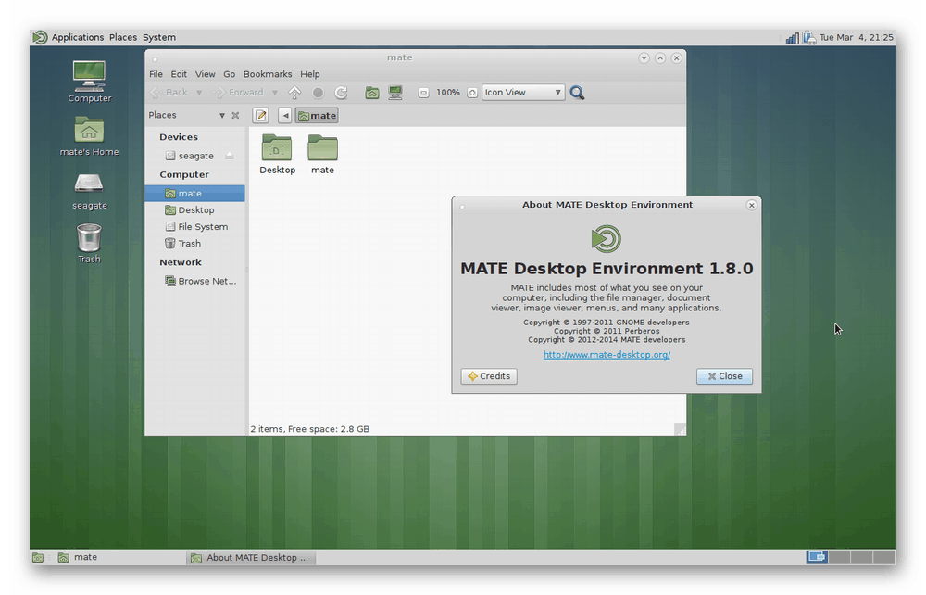Switch to mate window in taskbar
926x595 pixels.
pyautogui.click(x=119, y=557)
